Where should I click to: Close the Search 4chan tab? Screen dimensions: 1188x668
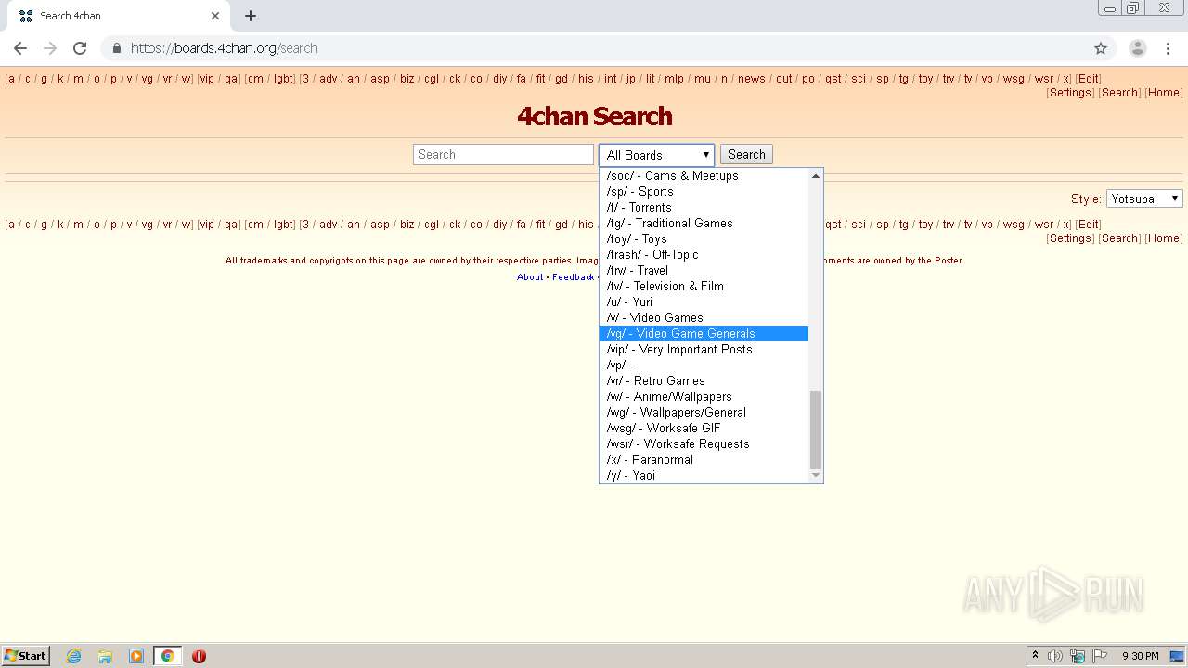coord(215,16)
